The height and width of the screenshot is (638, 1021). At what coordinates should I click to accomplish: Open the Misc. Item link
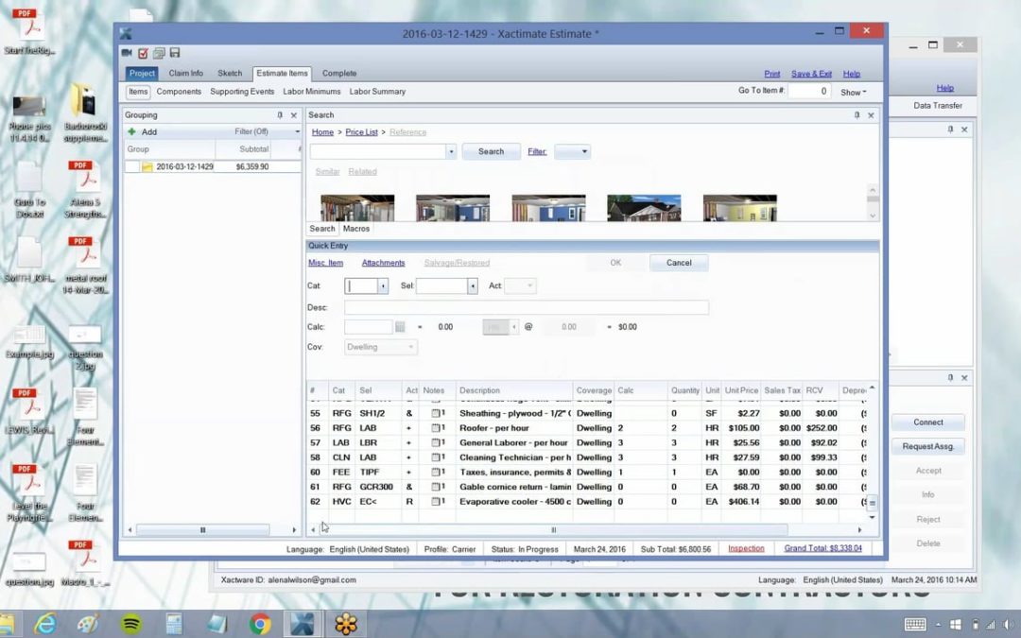click(x=325, y=263)
